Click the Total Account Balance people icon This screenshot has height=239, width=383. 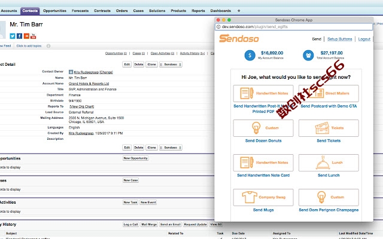308,56
